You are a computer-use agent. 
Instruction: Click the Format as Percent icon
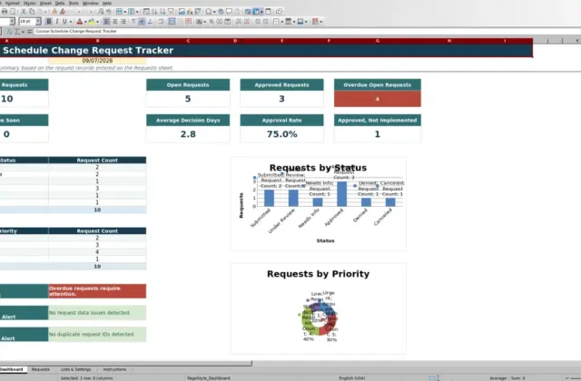(x=212, y=22)
